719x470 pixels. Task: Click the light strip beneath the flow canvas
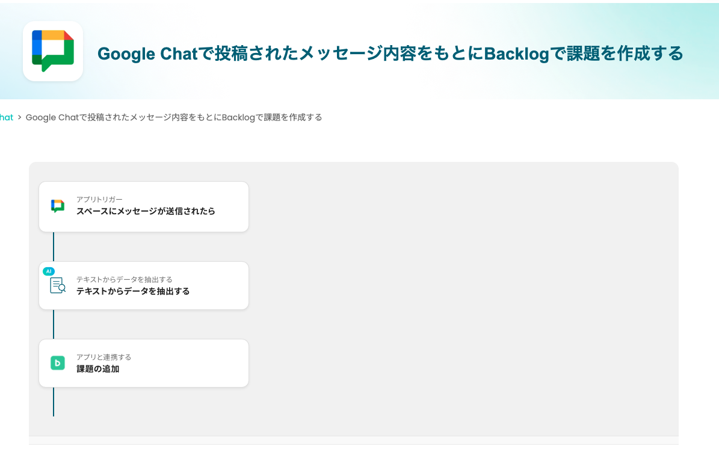(x=354, y=441)
